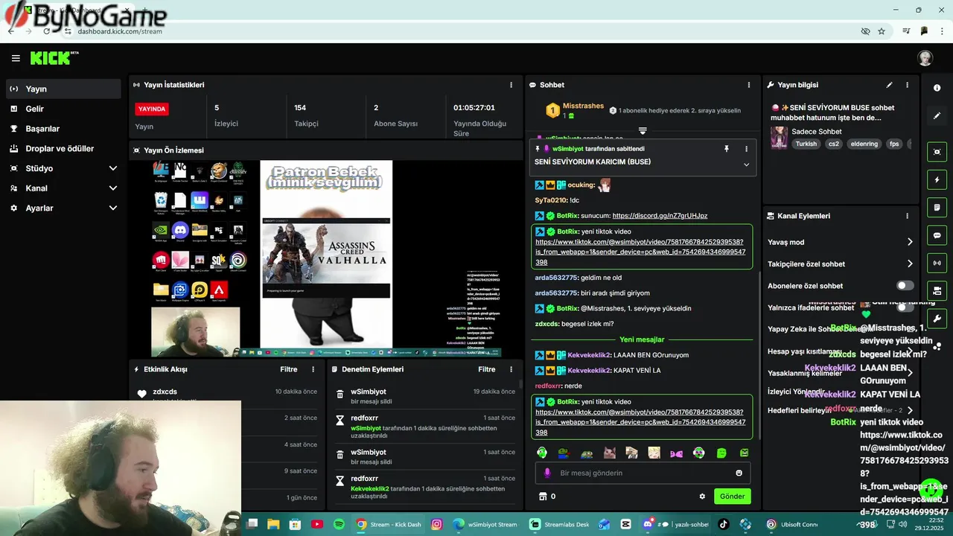Open TikTok from the taskbar

724,524
